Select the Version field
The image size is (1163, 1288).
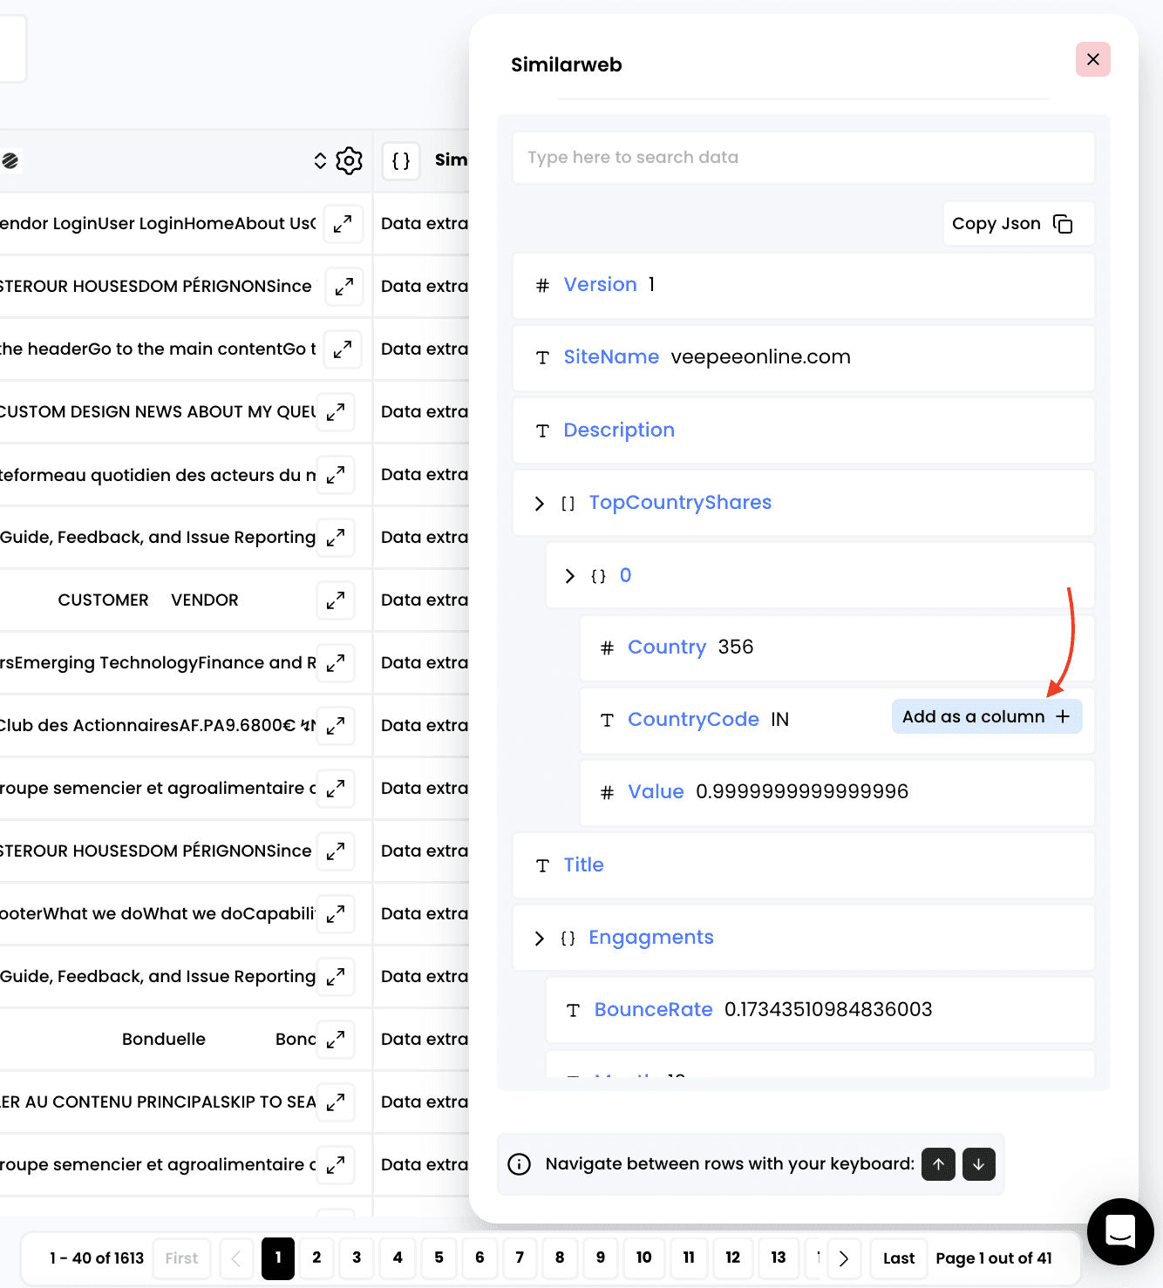point(803,285)
